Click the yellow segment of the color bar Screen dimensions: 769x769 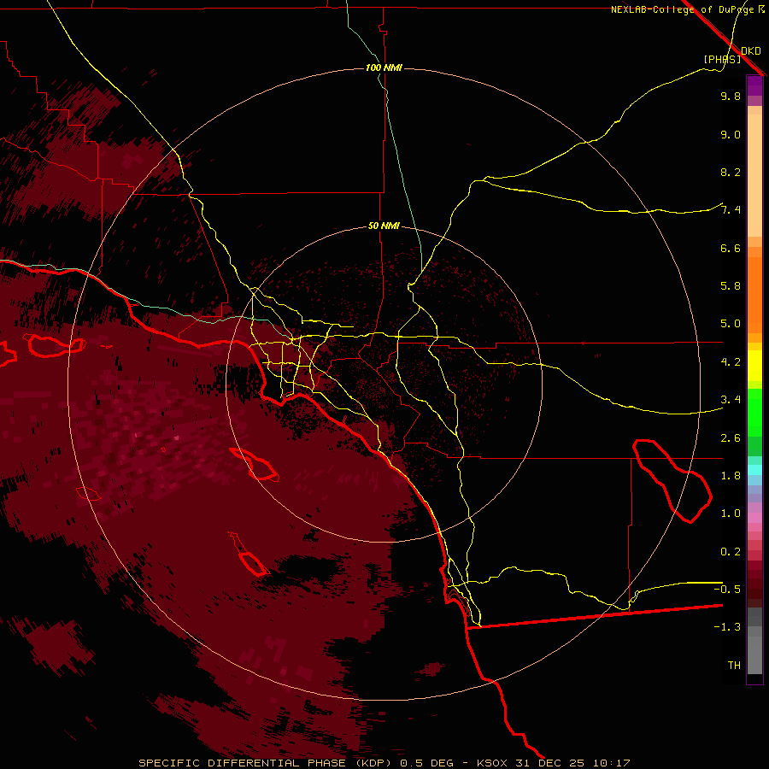[754, 366]
